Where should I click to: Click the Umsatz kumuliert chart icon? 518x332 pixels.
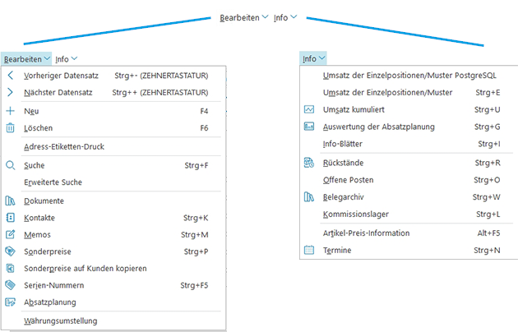309,109
